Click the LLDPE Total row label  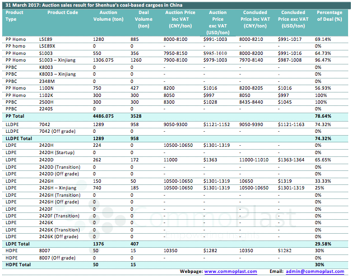[20, 137]
